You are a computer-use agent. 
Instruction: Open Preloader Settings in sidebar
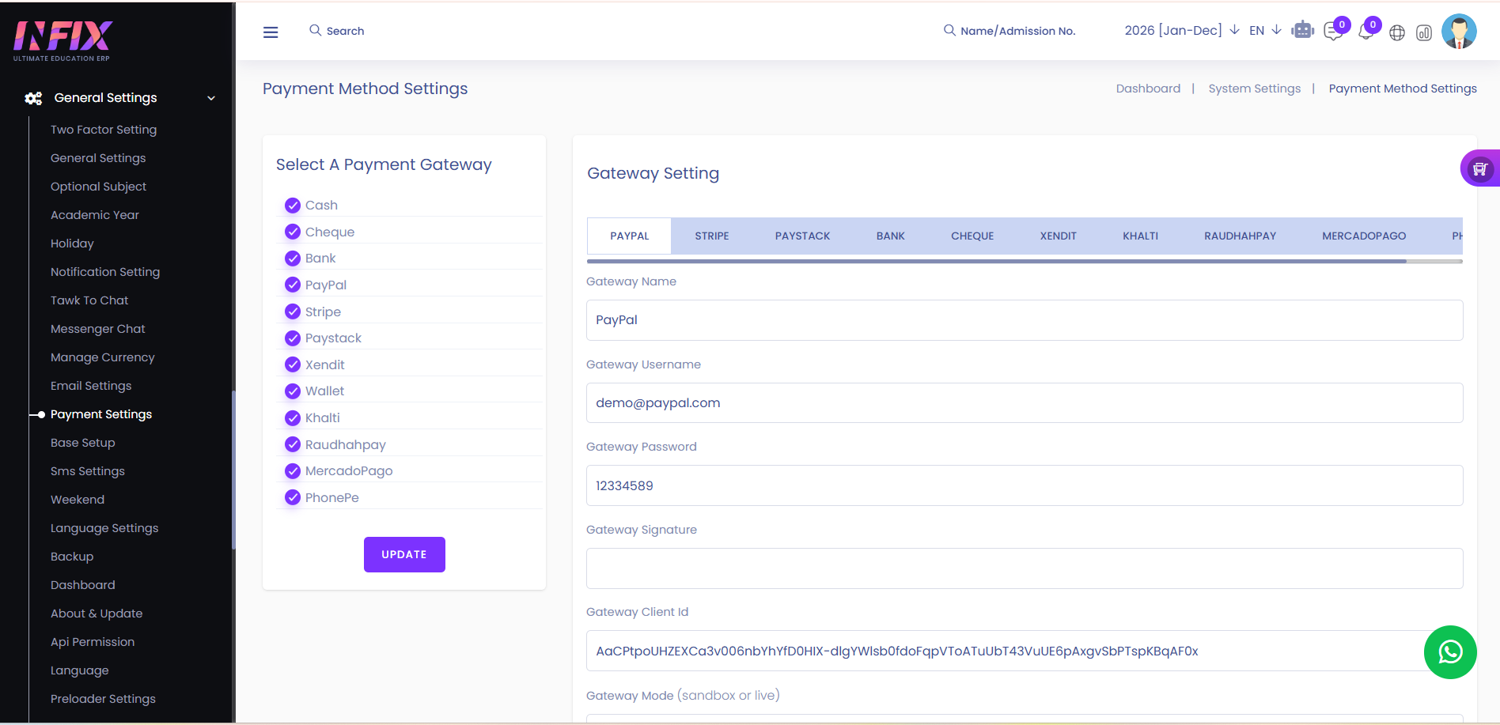(x=103, y=699)
